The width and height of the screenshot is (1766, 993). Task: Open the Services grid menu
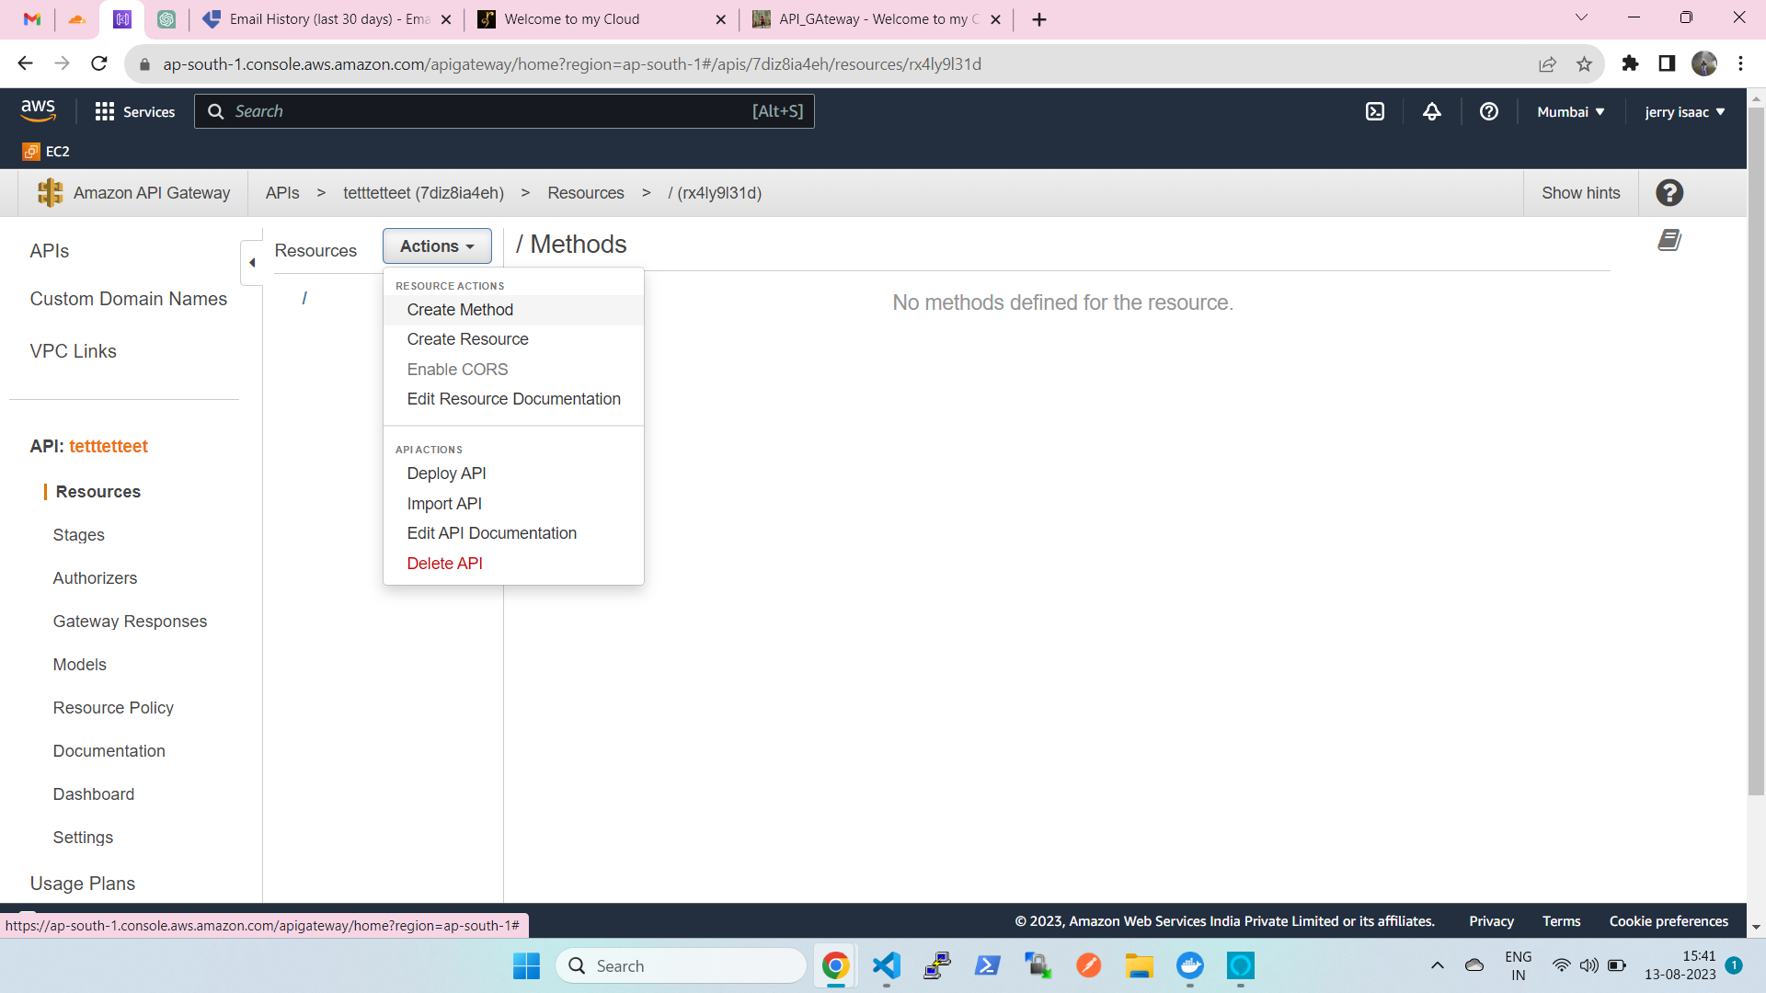[x=135, y=111]
